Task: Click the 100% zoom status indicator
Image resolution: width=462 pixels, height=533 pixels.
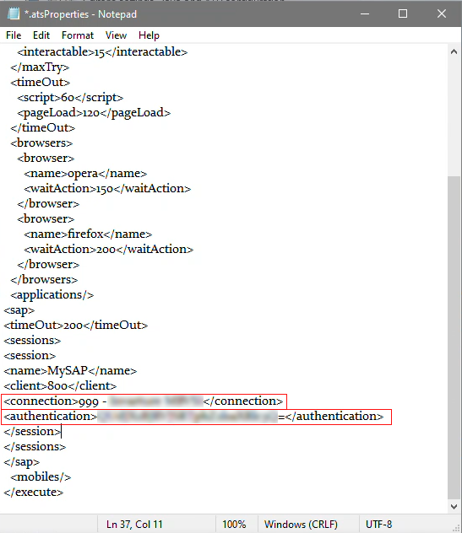Action: (x=234, y=525)
